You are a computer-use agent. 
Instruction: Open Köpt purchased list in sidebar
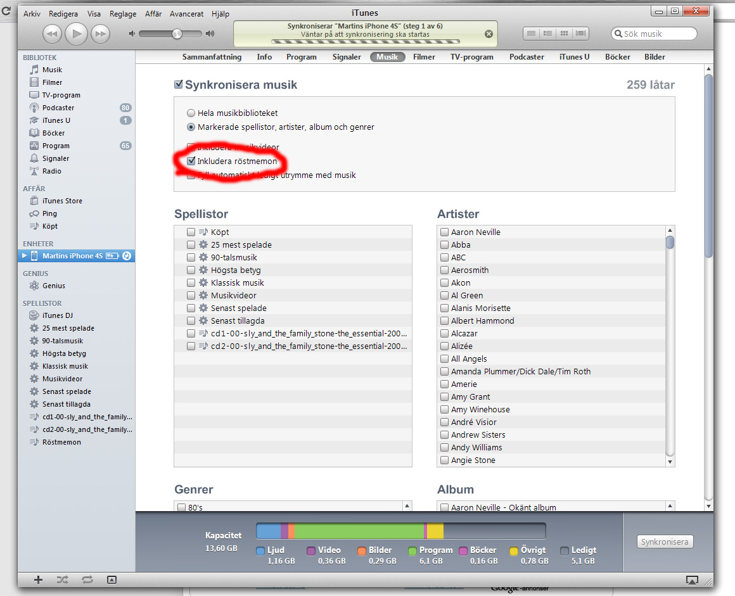click(49, 226)
